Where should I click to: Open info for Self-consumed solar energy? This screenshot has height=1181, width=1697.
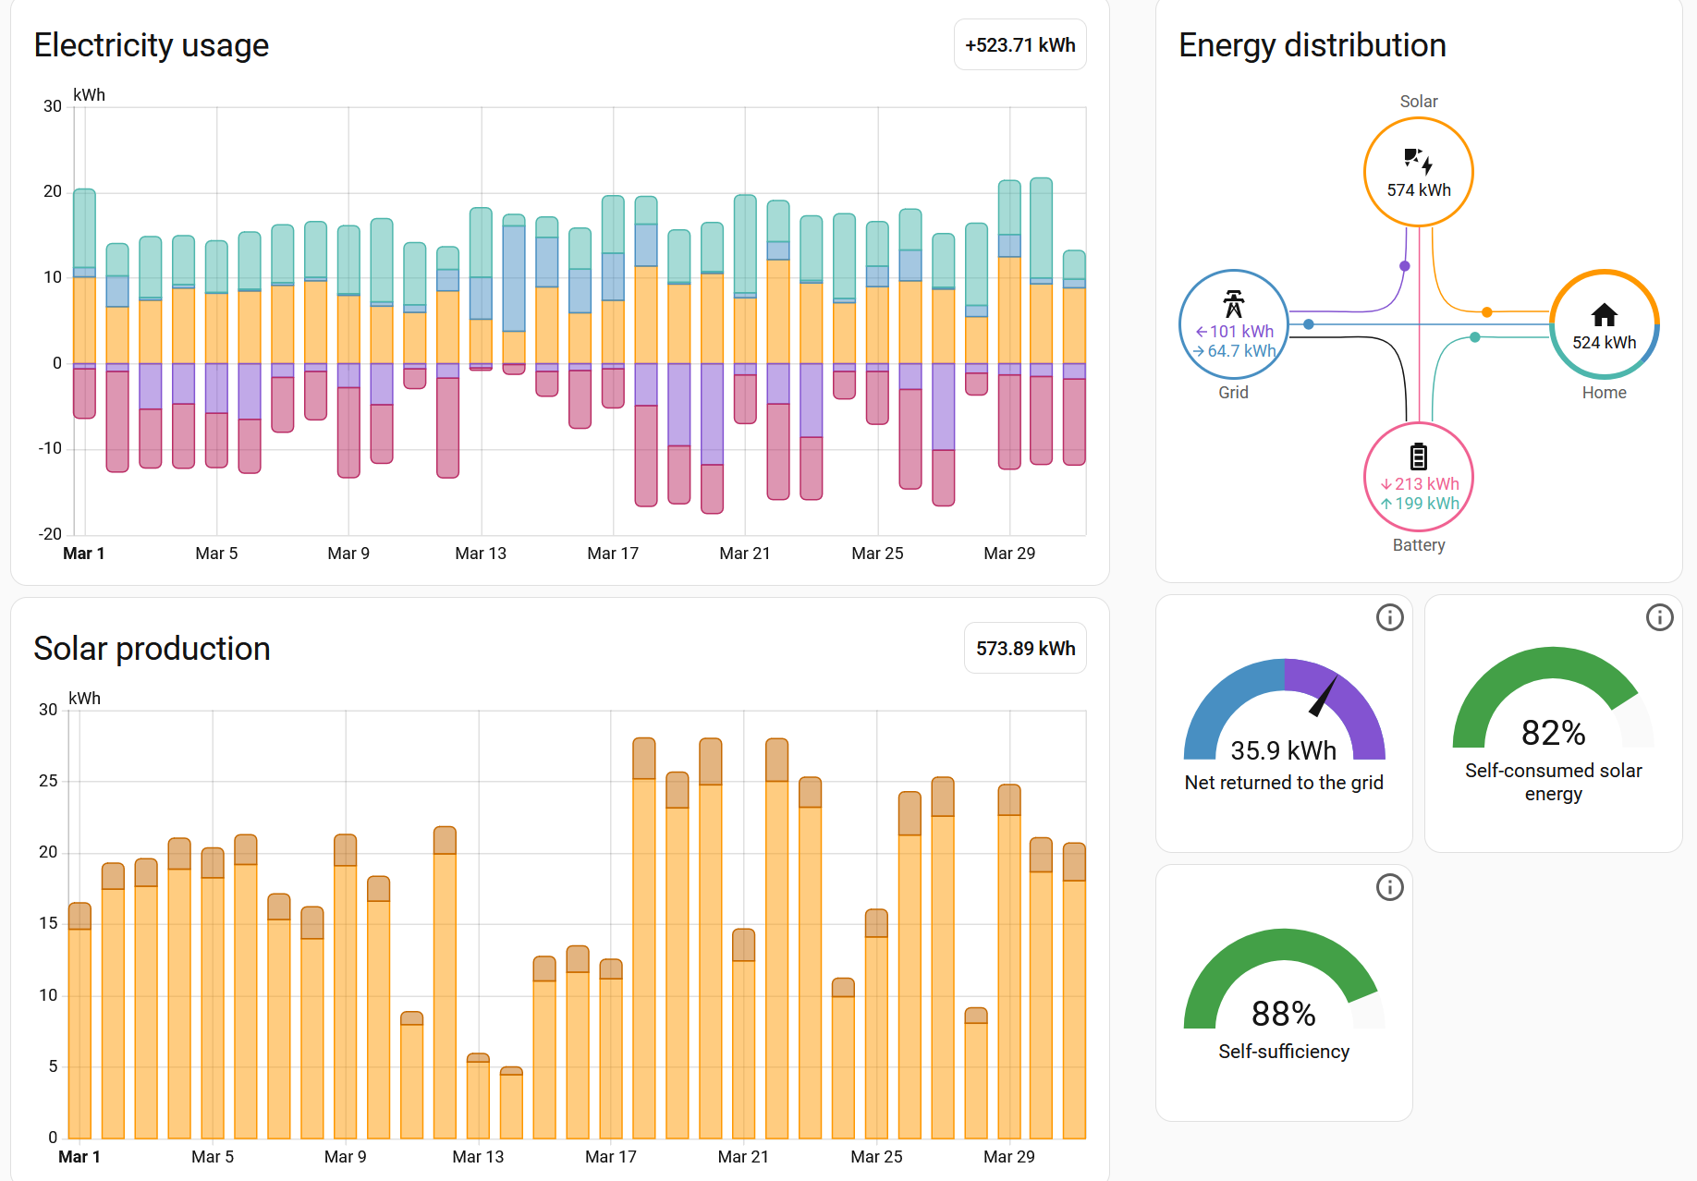(1659, 617)
